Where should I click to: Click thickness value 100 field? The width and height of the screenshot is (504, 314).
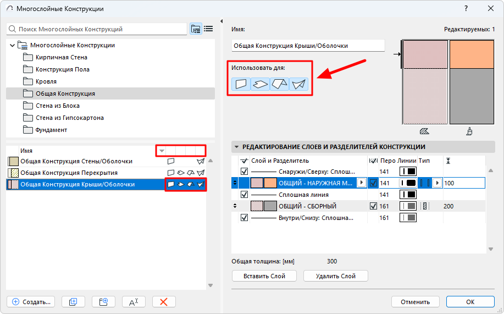pyautogui.click(x=464, y=183)
